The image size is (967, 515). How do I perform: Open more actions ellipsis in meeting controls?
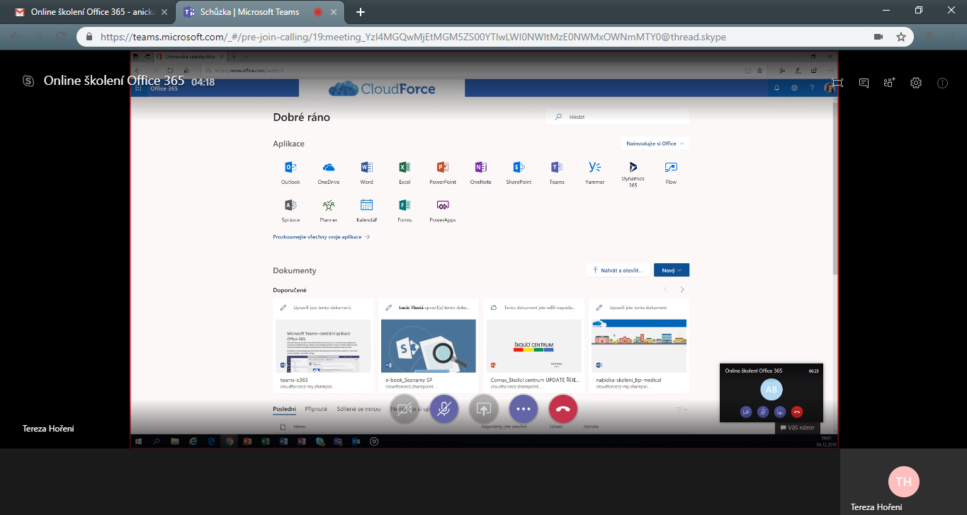pyautogui.click(x=524, y=409)
